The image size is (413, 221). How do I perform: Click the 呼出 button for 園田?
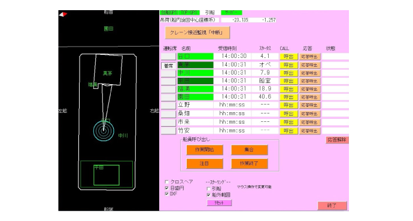pos(289,97)
